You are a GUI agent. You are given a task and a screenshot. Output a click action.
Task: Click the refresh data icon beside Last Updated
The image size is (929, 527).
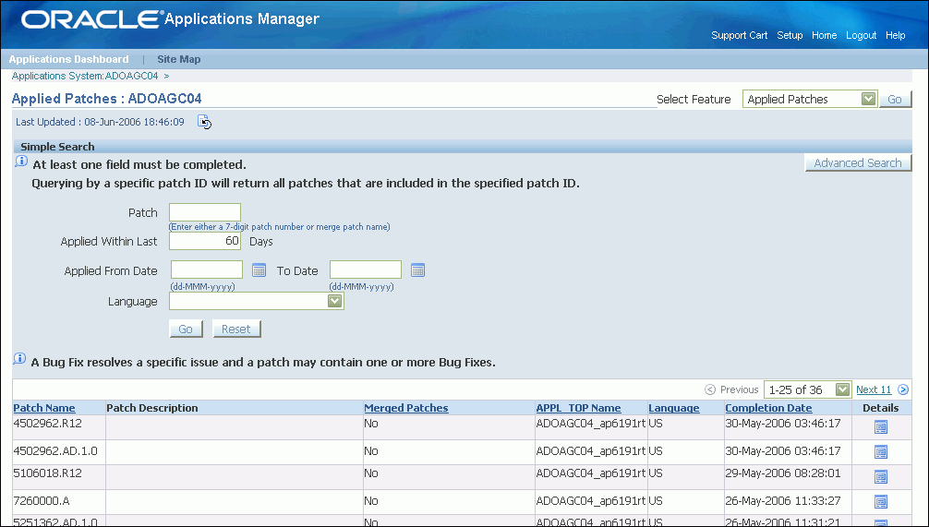pyautogui.click(x=204, y=122)
